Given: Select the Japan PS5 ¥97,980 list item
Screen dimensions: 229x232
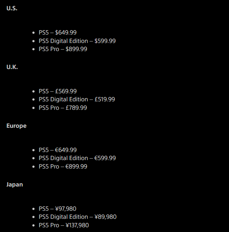Looking at the screenshot, I should (57, 209).
